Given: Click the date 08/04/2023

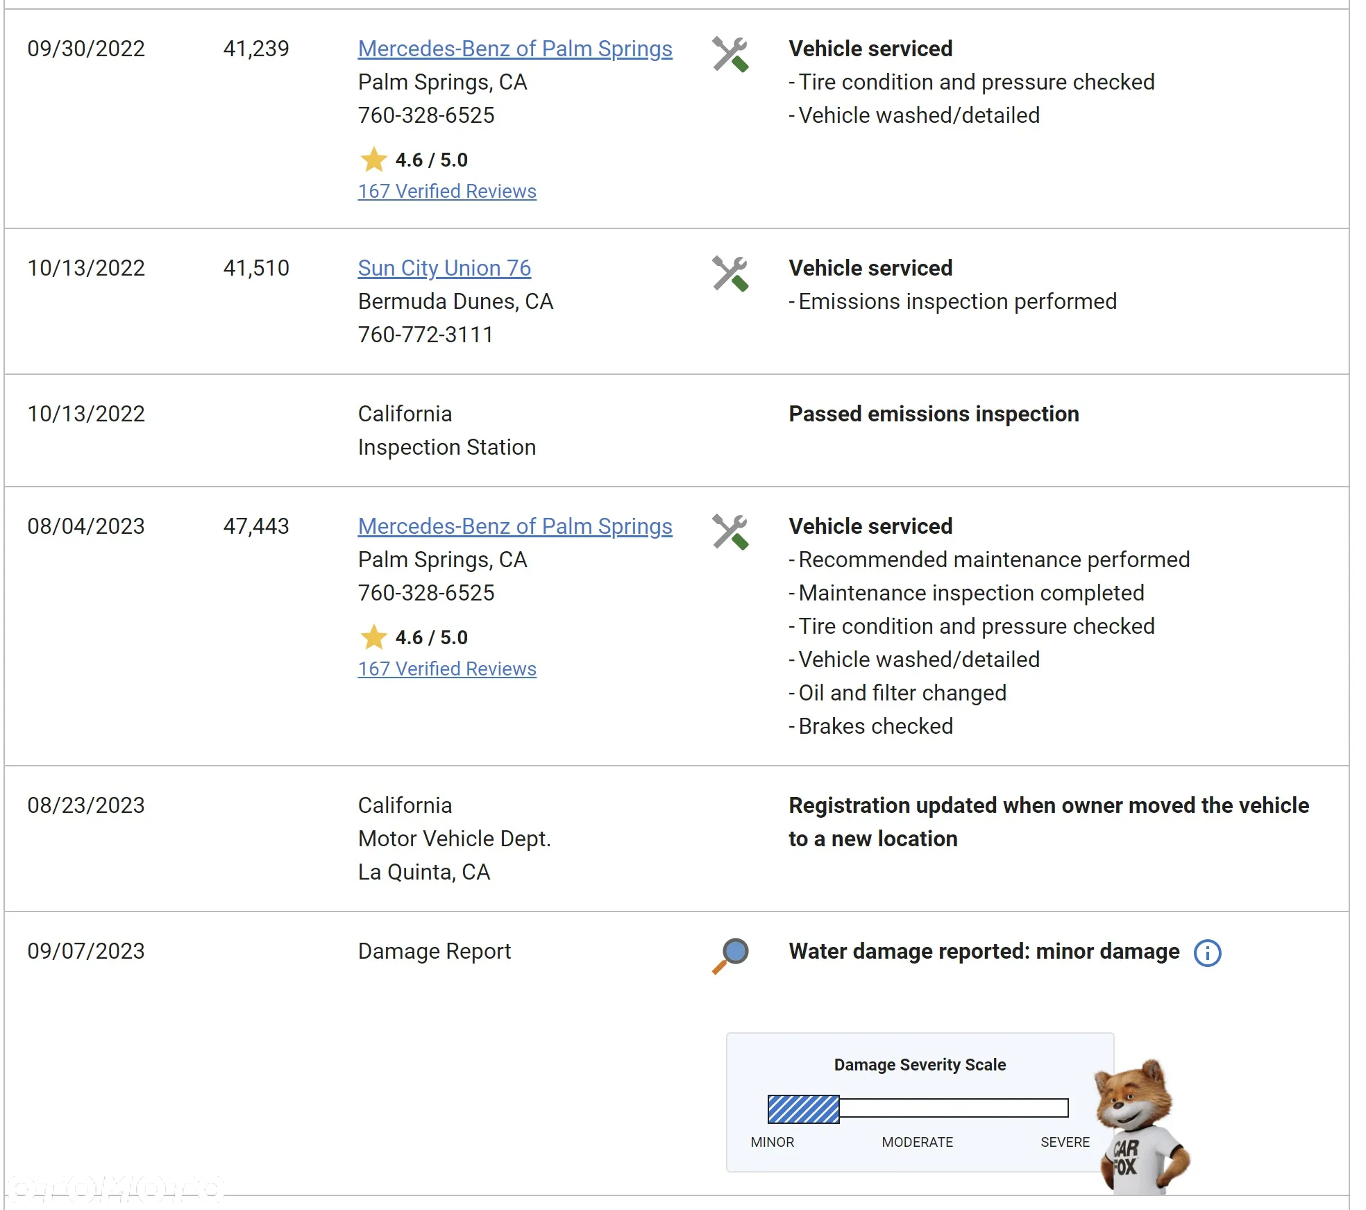Looking at the screenshot, I should click(x=86, y=526).
